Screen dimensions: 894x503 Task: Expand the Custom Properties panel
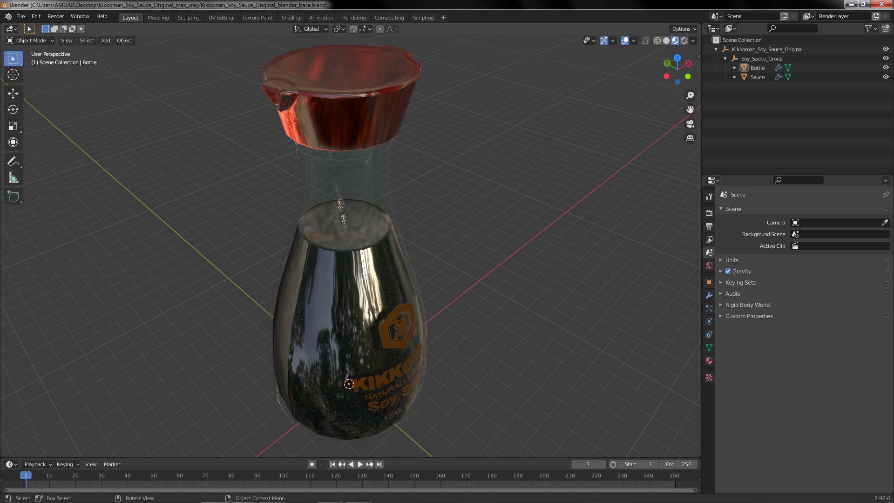pos(749,316)
